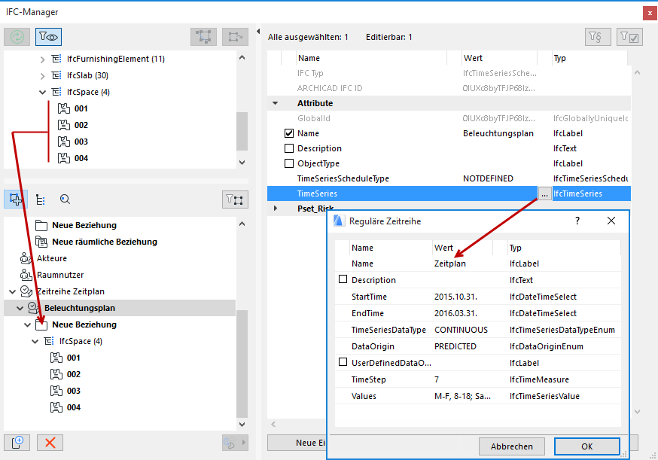Expand the IfcSlab (30) node
Screen dimensions: 658x460
[42, 76]
